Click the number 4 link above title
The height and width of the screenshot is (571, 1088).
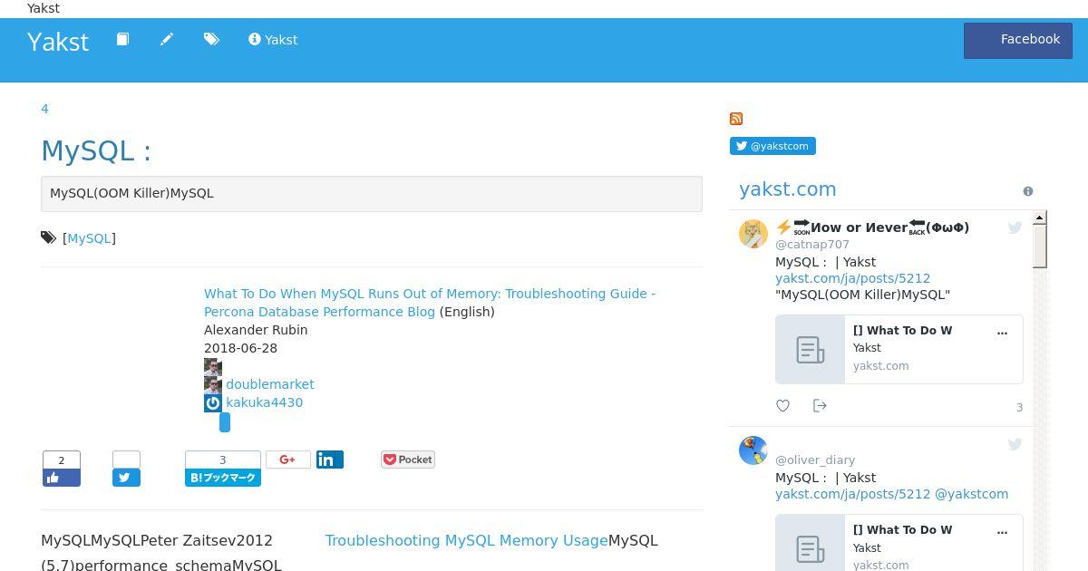tap(44, 109)
